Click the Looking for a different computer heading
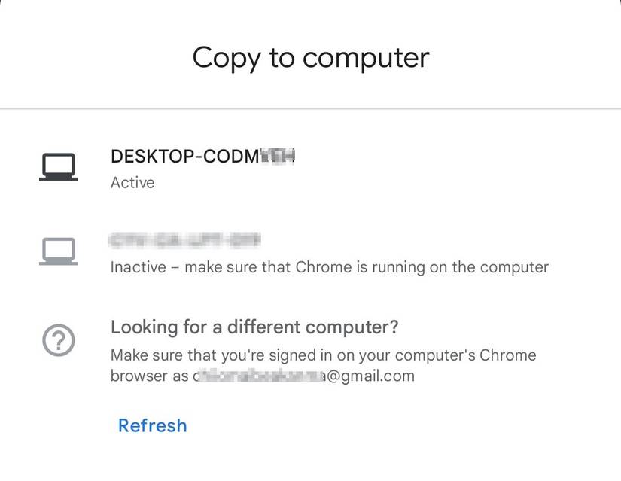Image resolution: width=621 pixels, height=481 pixels. (255, 327)
